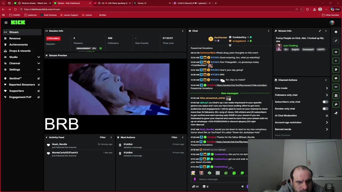342x192 pixels.
Task: Open powerchat.live donation link at 12:43 AM
Action: (242, 85)
